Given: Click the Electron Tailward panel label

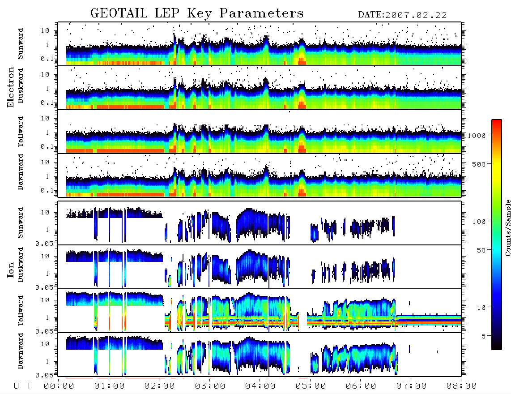Looking at the screenshot, I should [x=21, y=132].
